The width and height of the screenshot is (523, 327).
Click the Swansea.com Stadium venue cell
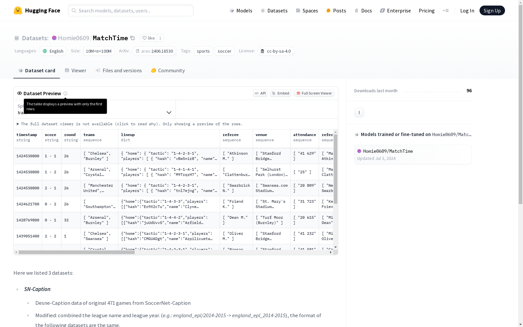click(x=272, y=188)
